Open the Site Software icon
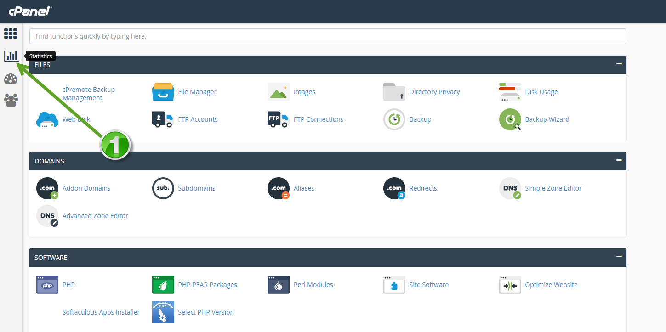Image resolution: width=666 pixels, height=332 pixels. pos(394,285)
